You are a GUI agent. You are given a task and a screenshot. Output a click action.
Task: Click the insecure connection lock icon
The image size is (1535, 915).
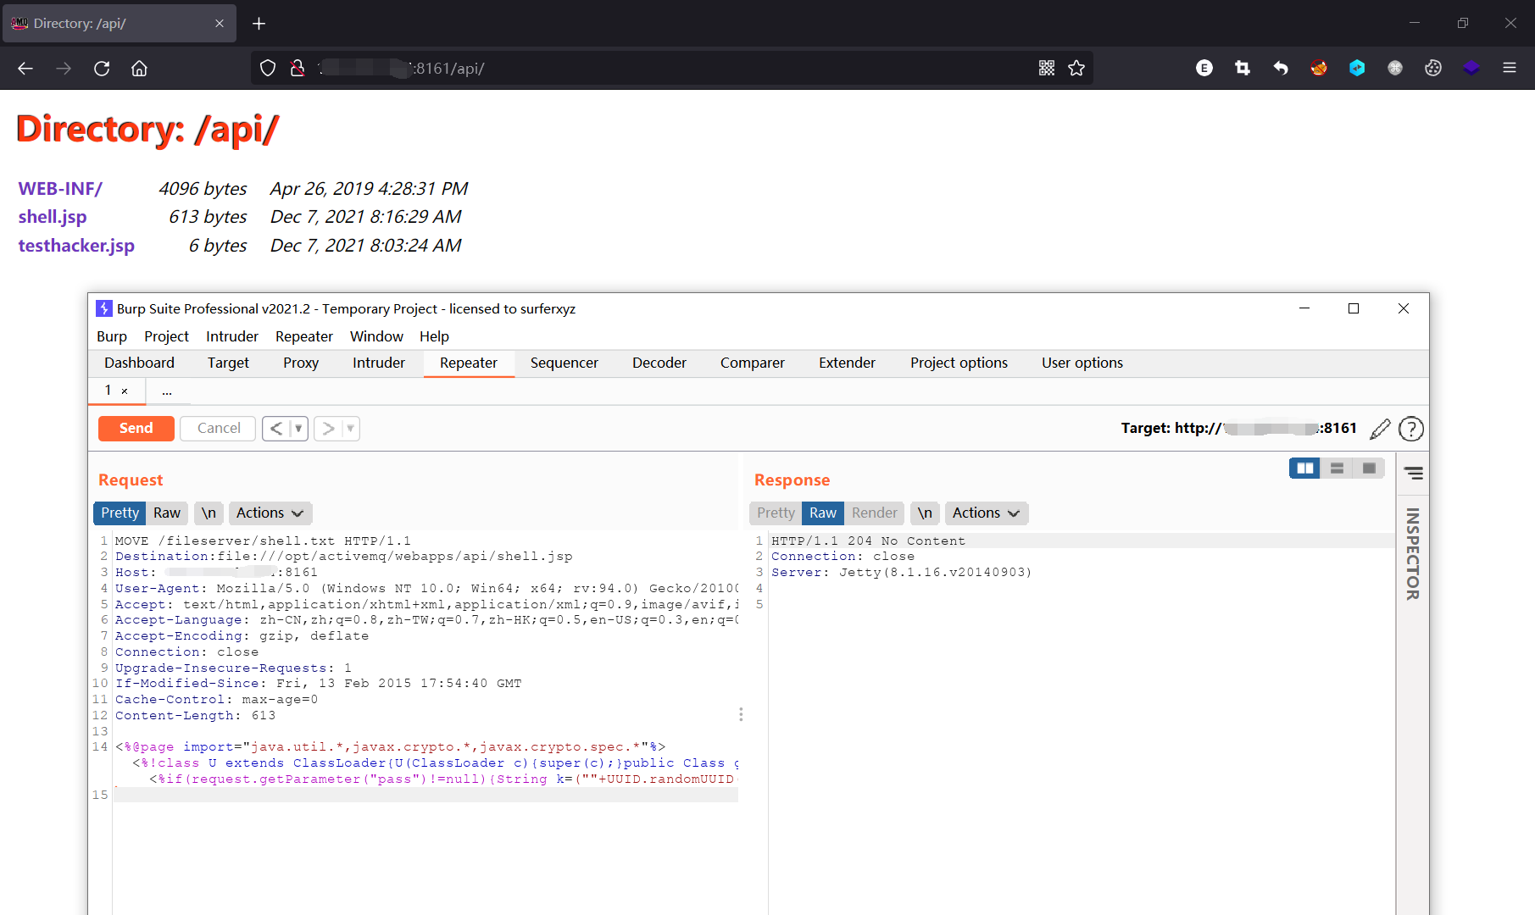tap(298, 69)
